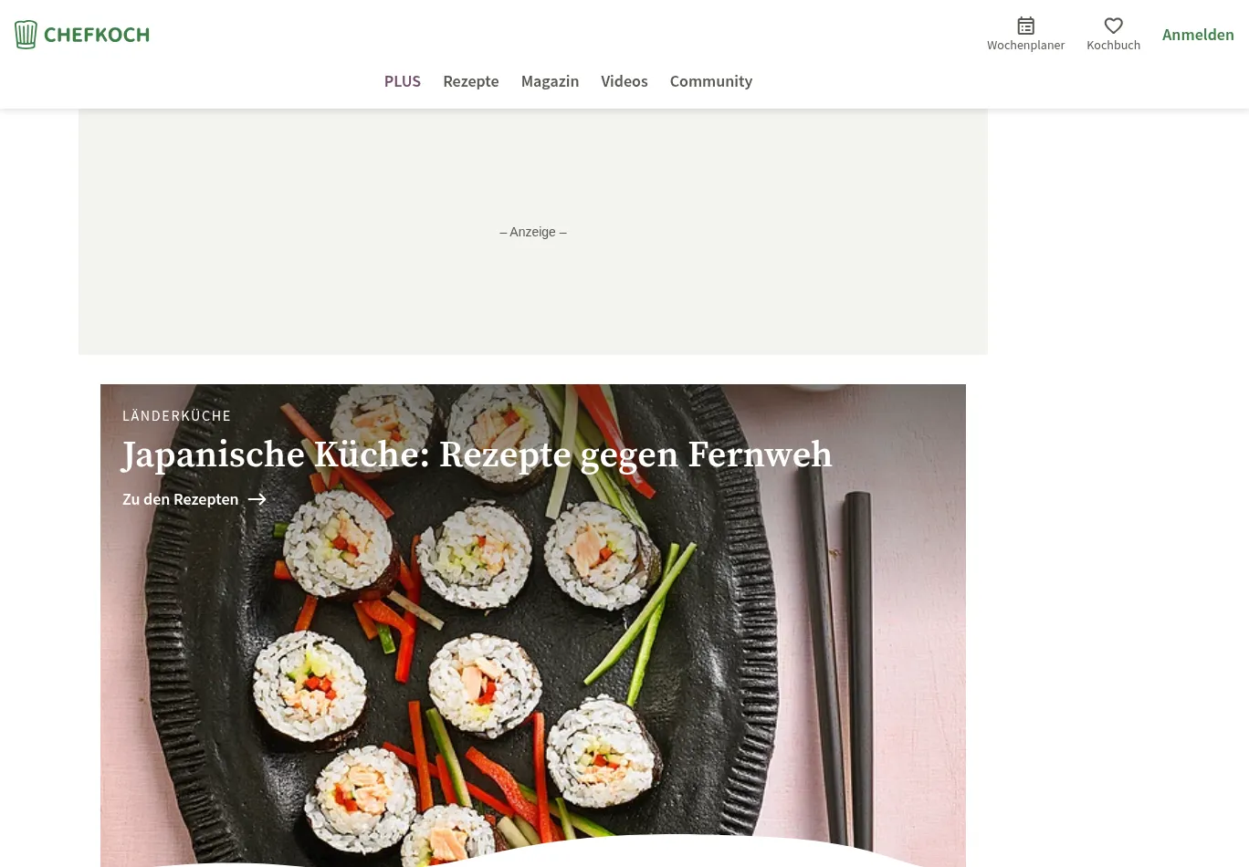
Task: Click the Chefkoch chef hat logo icon
Action: pyautogui.click(x=26, y=35)
